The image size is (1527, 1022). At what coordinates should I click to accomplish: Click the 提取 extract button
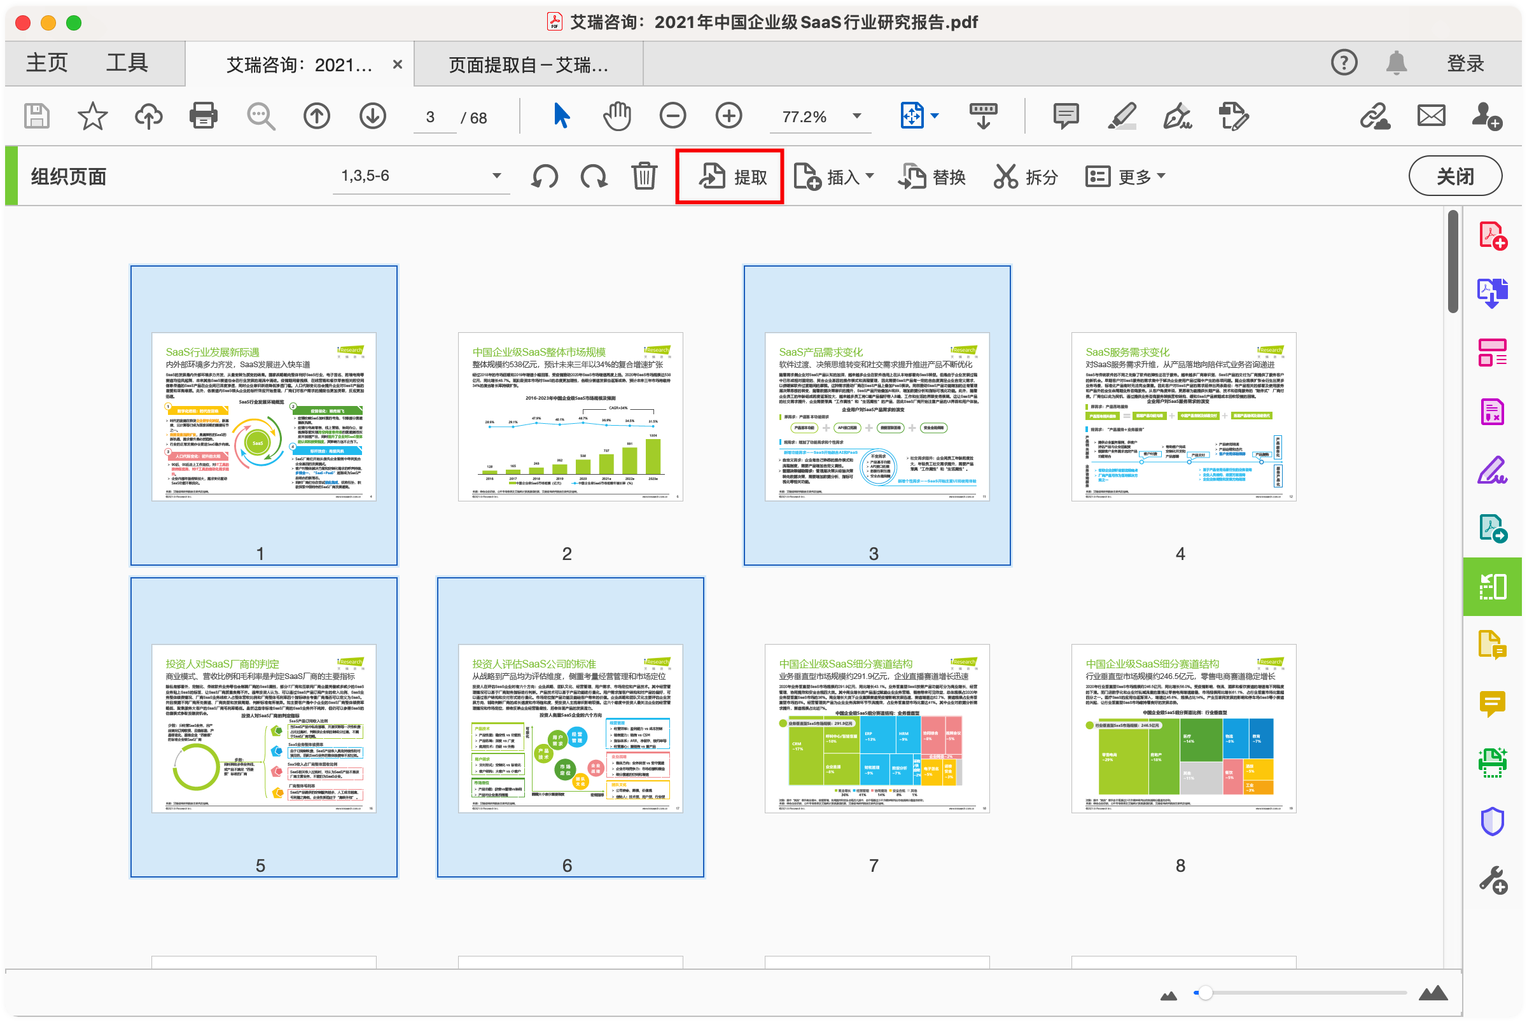pyautogui.click(x=731, y=177)
